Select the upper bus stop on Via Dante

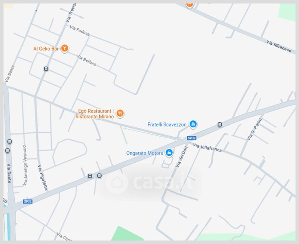[x=9, y=142]
